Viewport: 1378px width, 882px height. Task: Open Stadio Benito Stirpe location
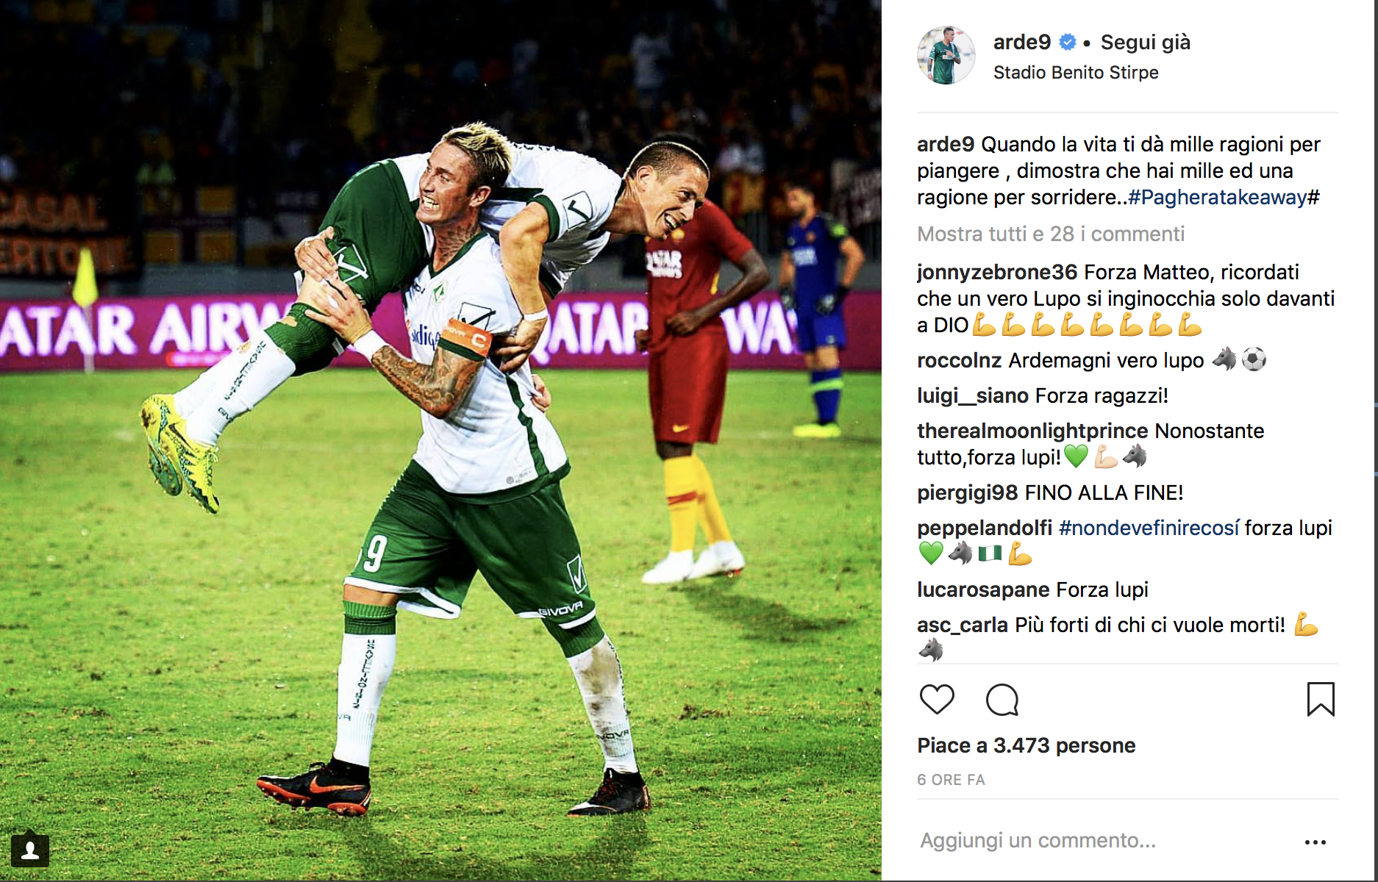click(x=1076, y=73)
